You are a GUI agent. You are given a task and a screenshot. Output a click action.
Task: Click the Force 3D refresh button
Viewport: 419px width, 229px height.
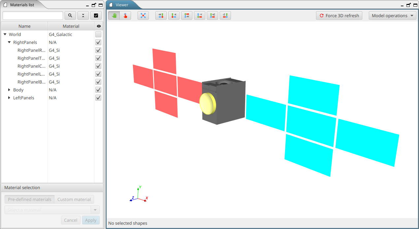tap(339, 15)
